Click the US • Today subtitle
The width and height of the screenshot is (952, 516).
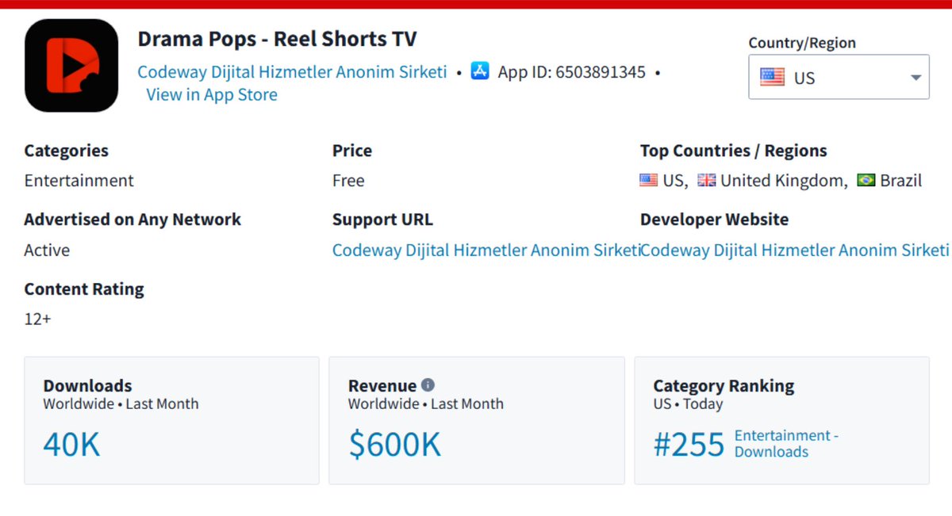point(688,404)
